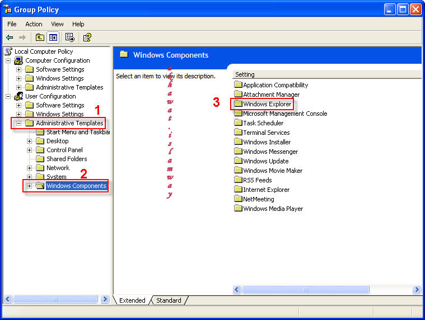425x320 pixels.
Task: Click the Forward arrow toolbar icon
Action: [22, 37]
